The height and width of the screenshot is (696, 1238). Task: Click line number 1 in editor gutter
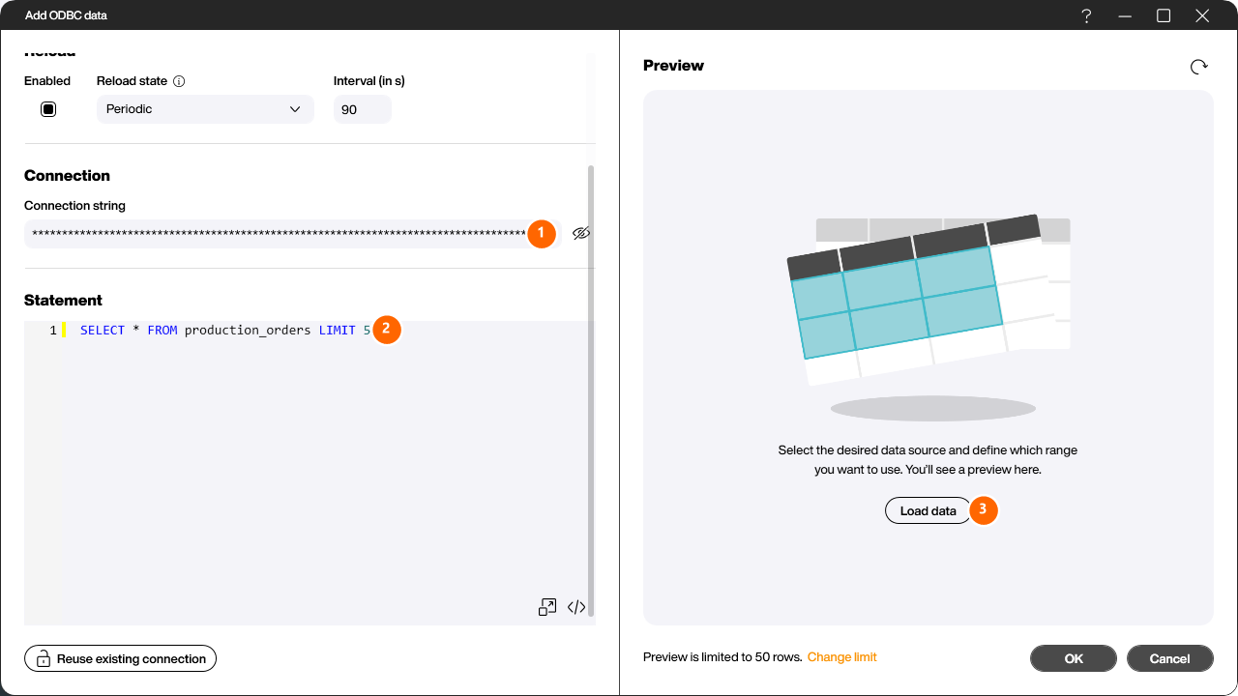pos(53,331)
